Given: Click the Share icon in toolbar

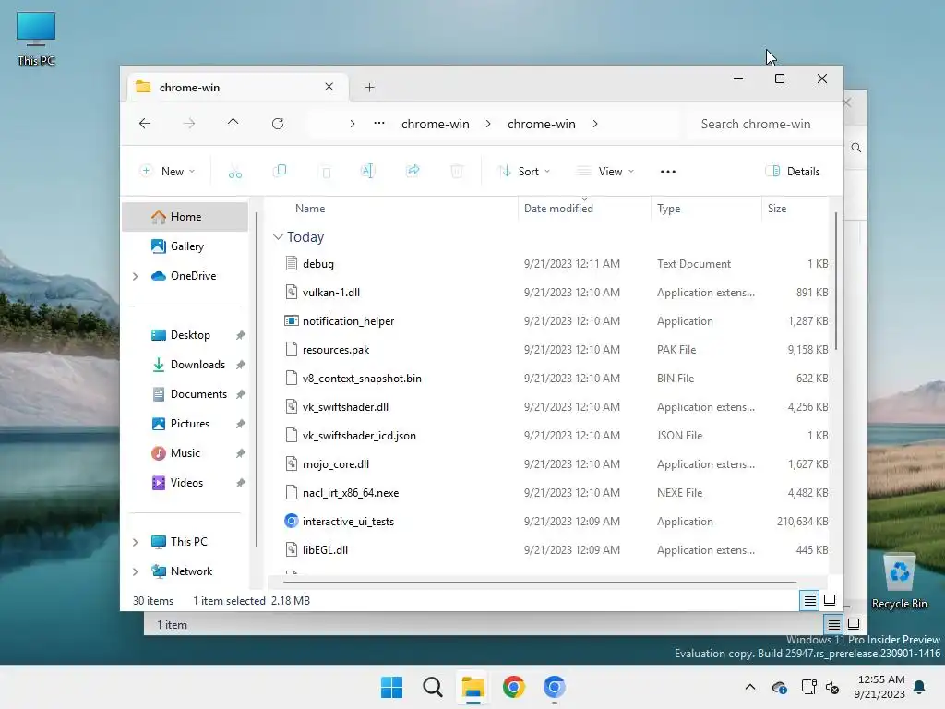Looking at the screenshot, I should point(413,171).
